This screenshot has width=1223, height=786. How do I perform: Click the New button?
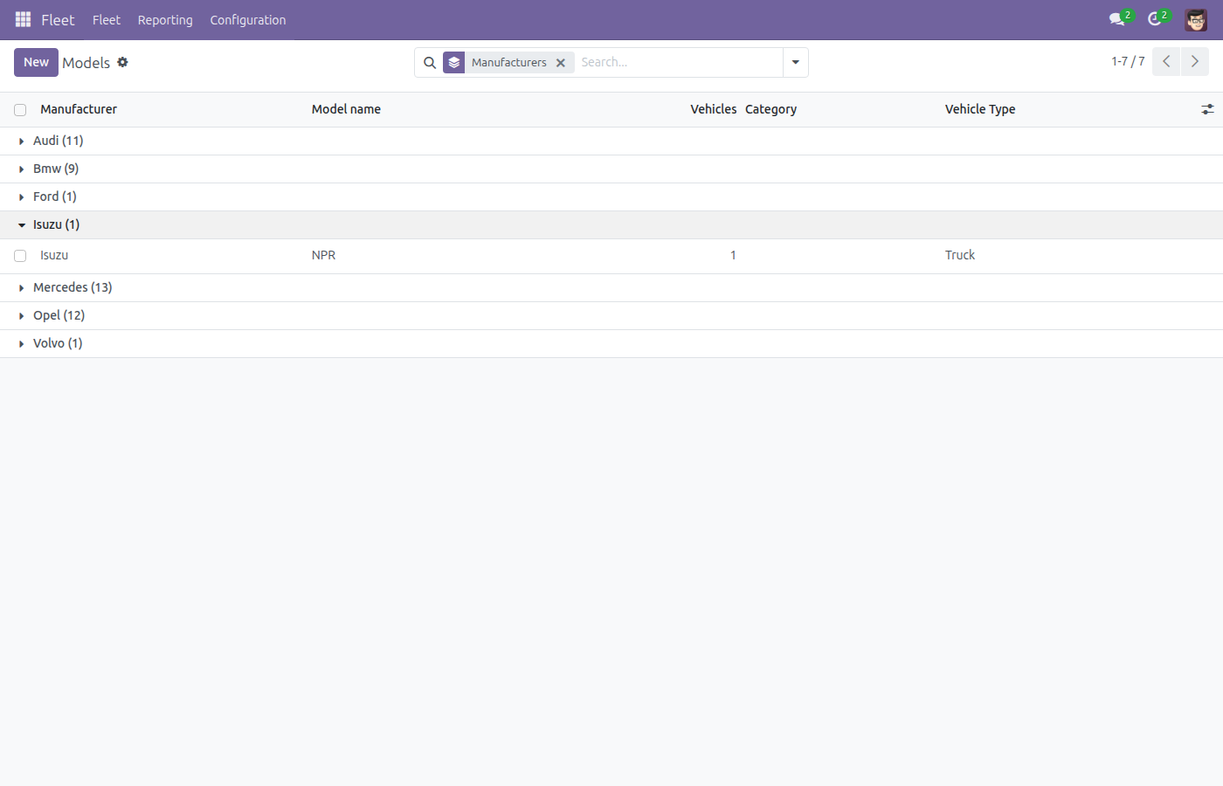[x=36, y=62]
